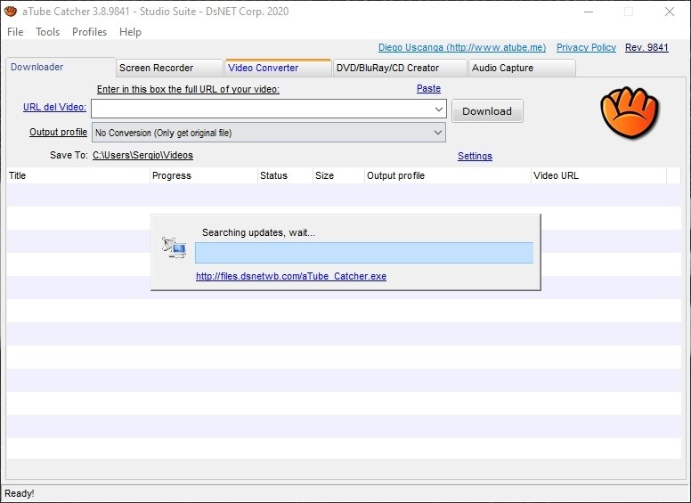Screen dimensions: 691x503
Task: Open the Tools menu
Action: pos(47,32)
